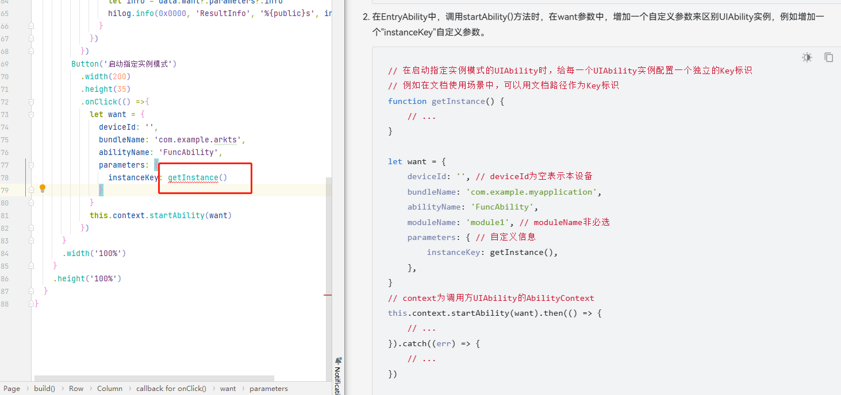The height and width of the screenshot is (395, 841).
Task: Click the docs 'let want = {' line
Action: [x=417, y=161]
